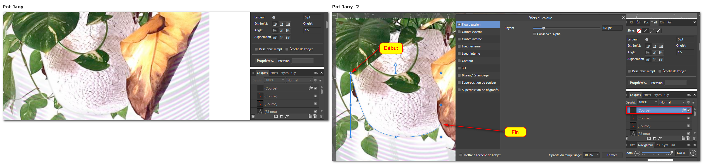The width and height of the screenshot is (703, 164).
Task: Choose third Extrémité cap icon in Pot Jany_2
Action: point(661,46)
